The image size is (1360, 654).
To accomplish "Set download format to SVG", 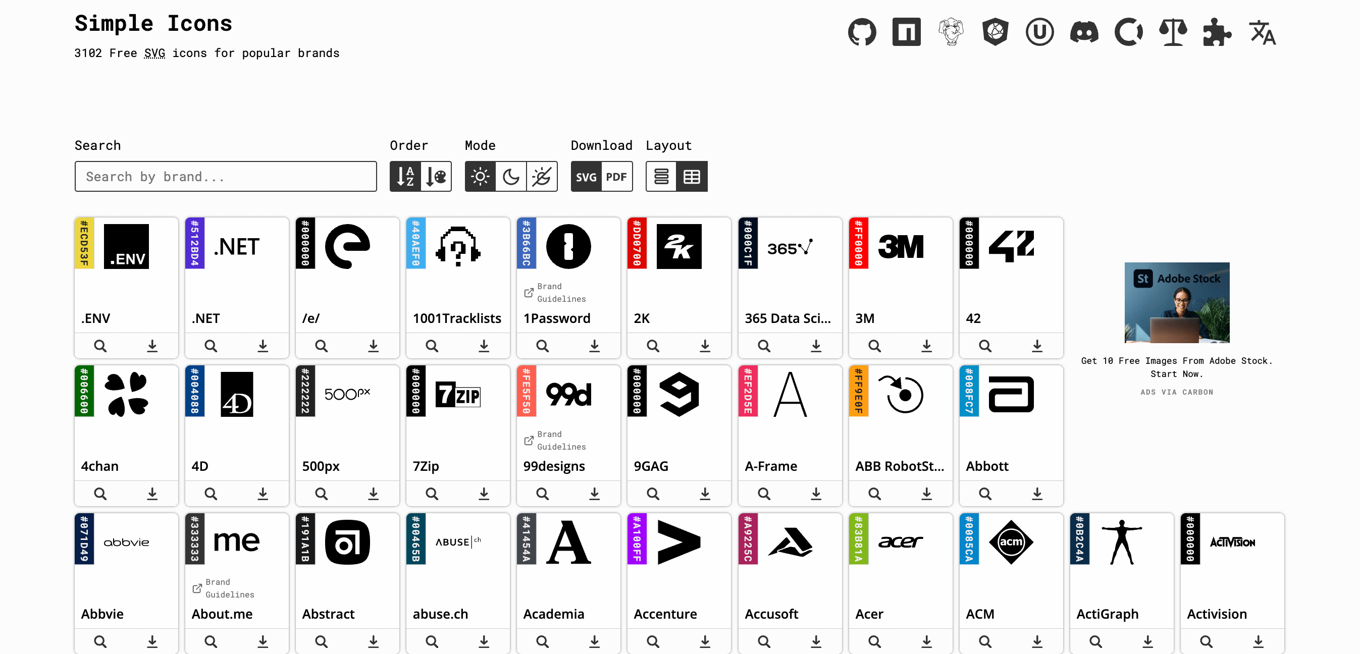I will (586, 176).
